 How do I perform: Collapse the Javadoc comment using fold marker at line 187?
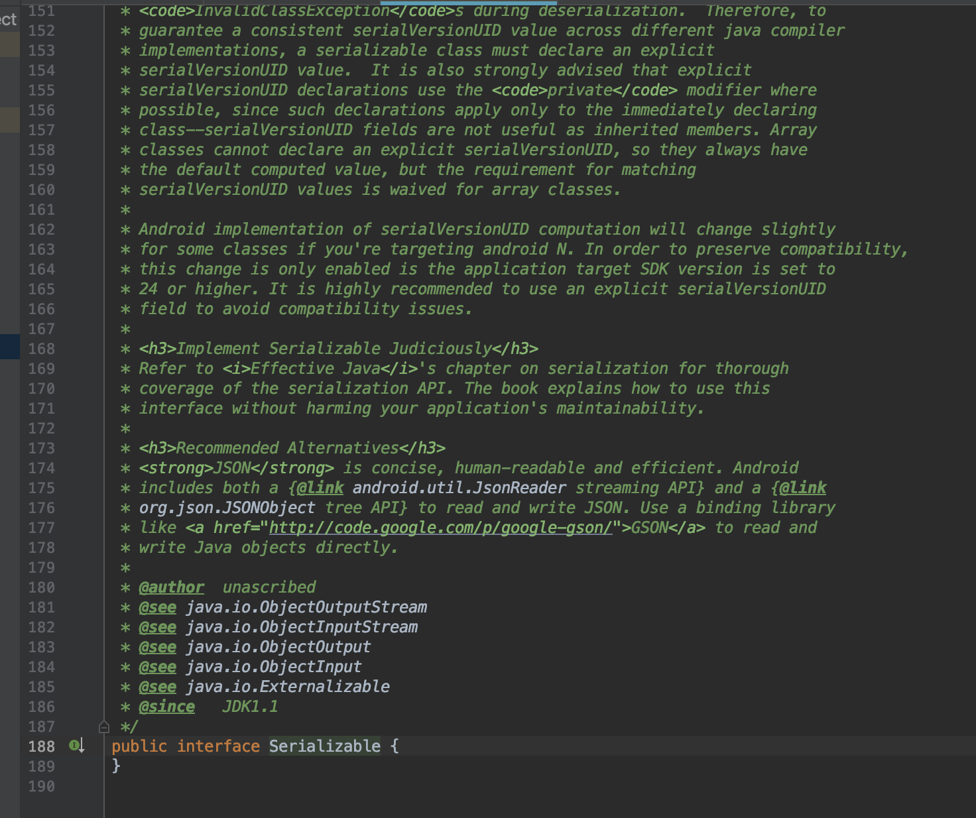103,726
